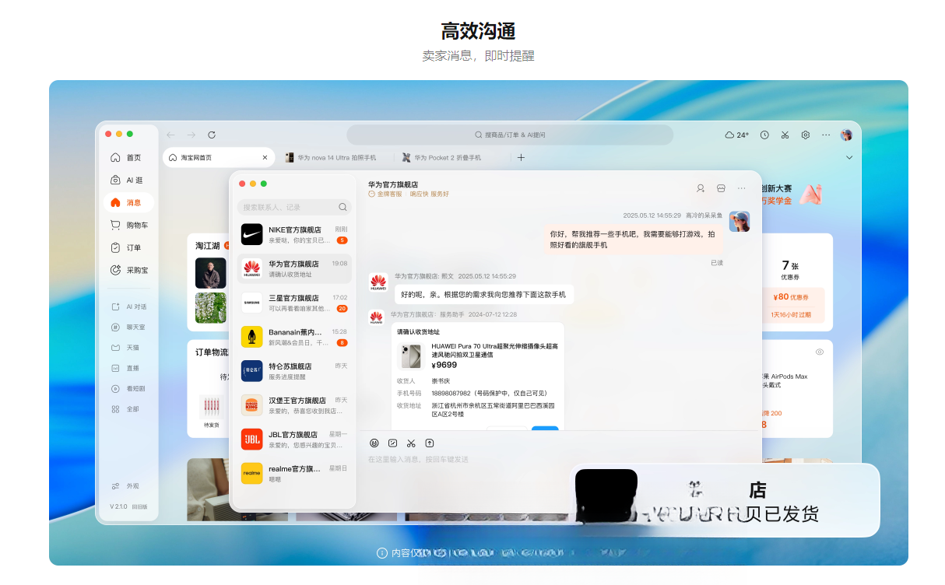Open AI 逛 in the sidebar
The height and width of the screenshot is (585, 945).
(x=127, y=180)
